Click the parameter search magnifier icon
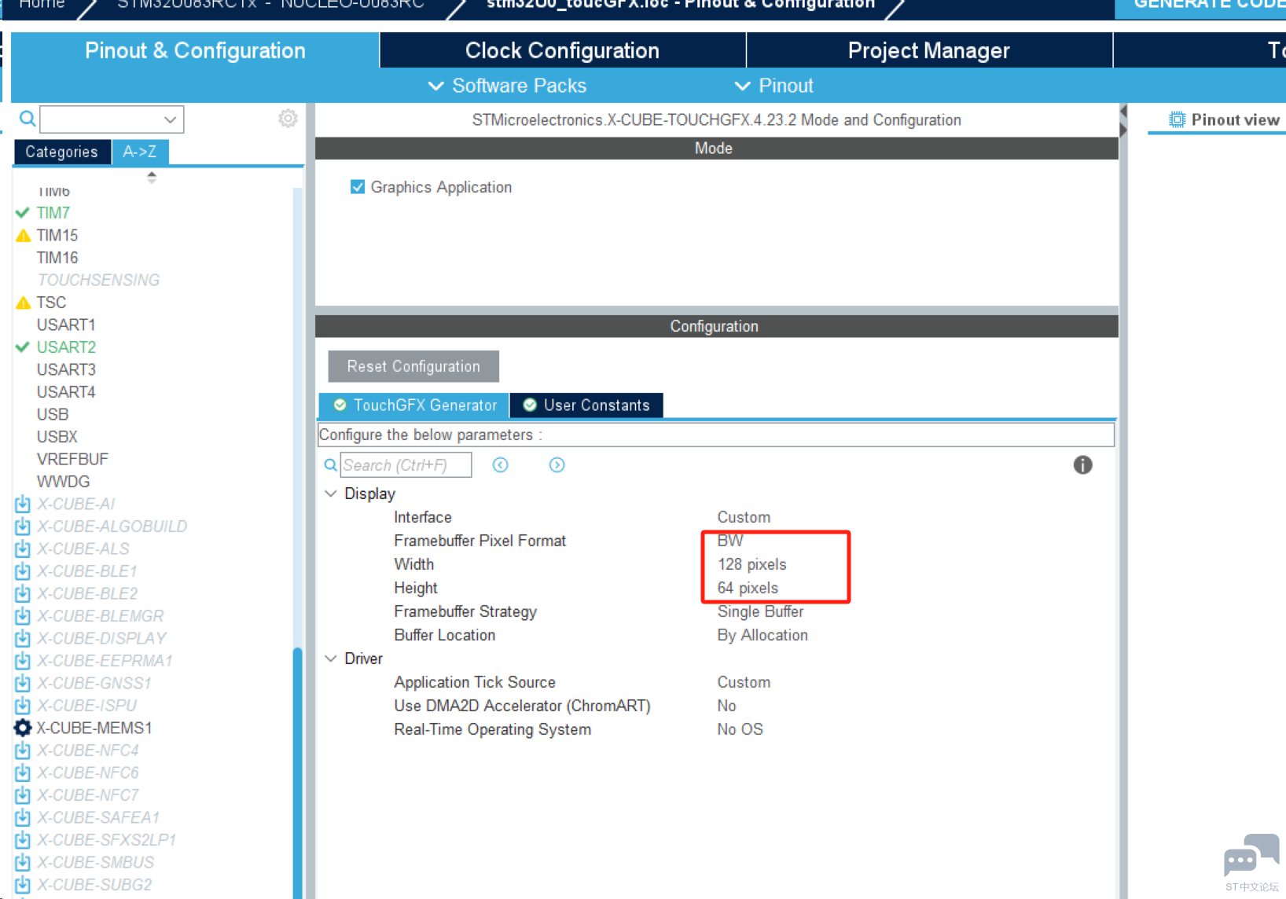Screen dimensions: 1286x899 pos(331,465)
